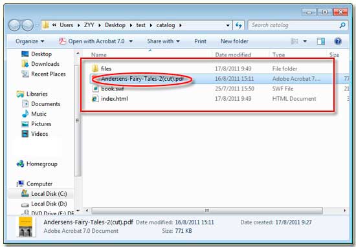Expand the chevron after catalog in path

tap(181, 25)
